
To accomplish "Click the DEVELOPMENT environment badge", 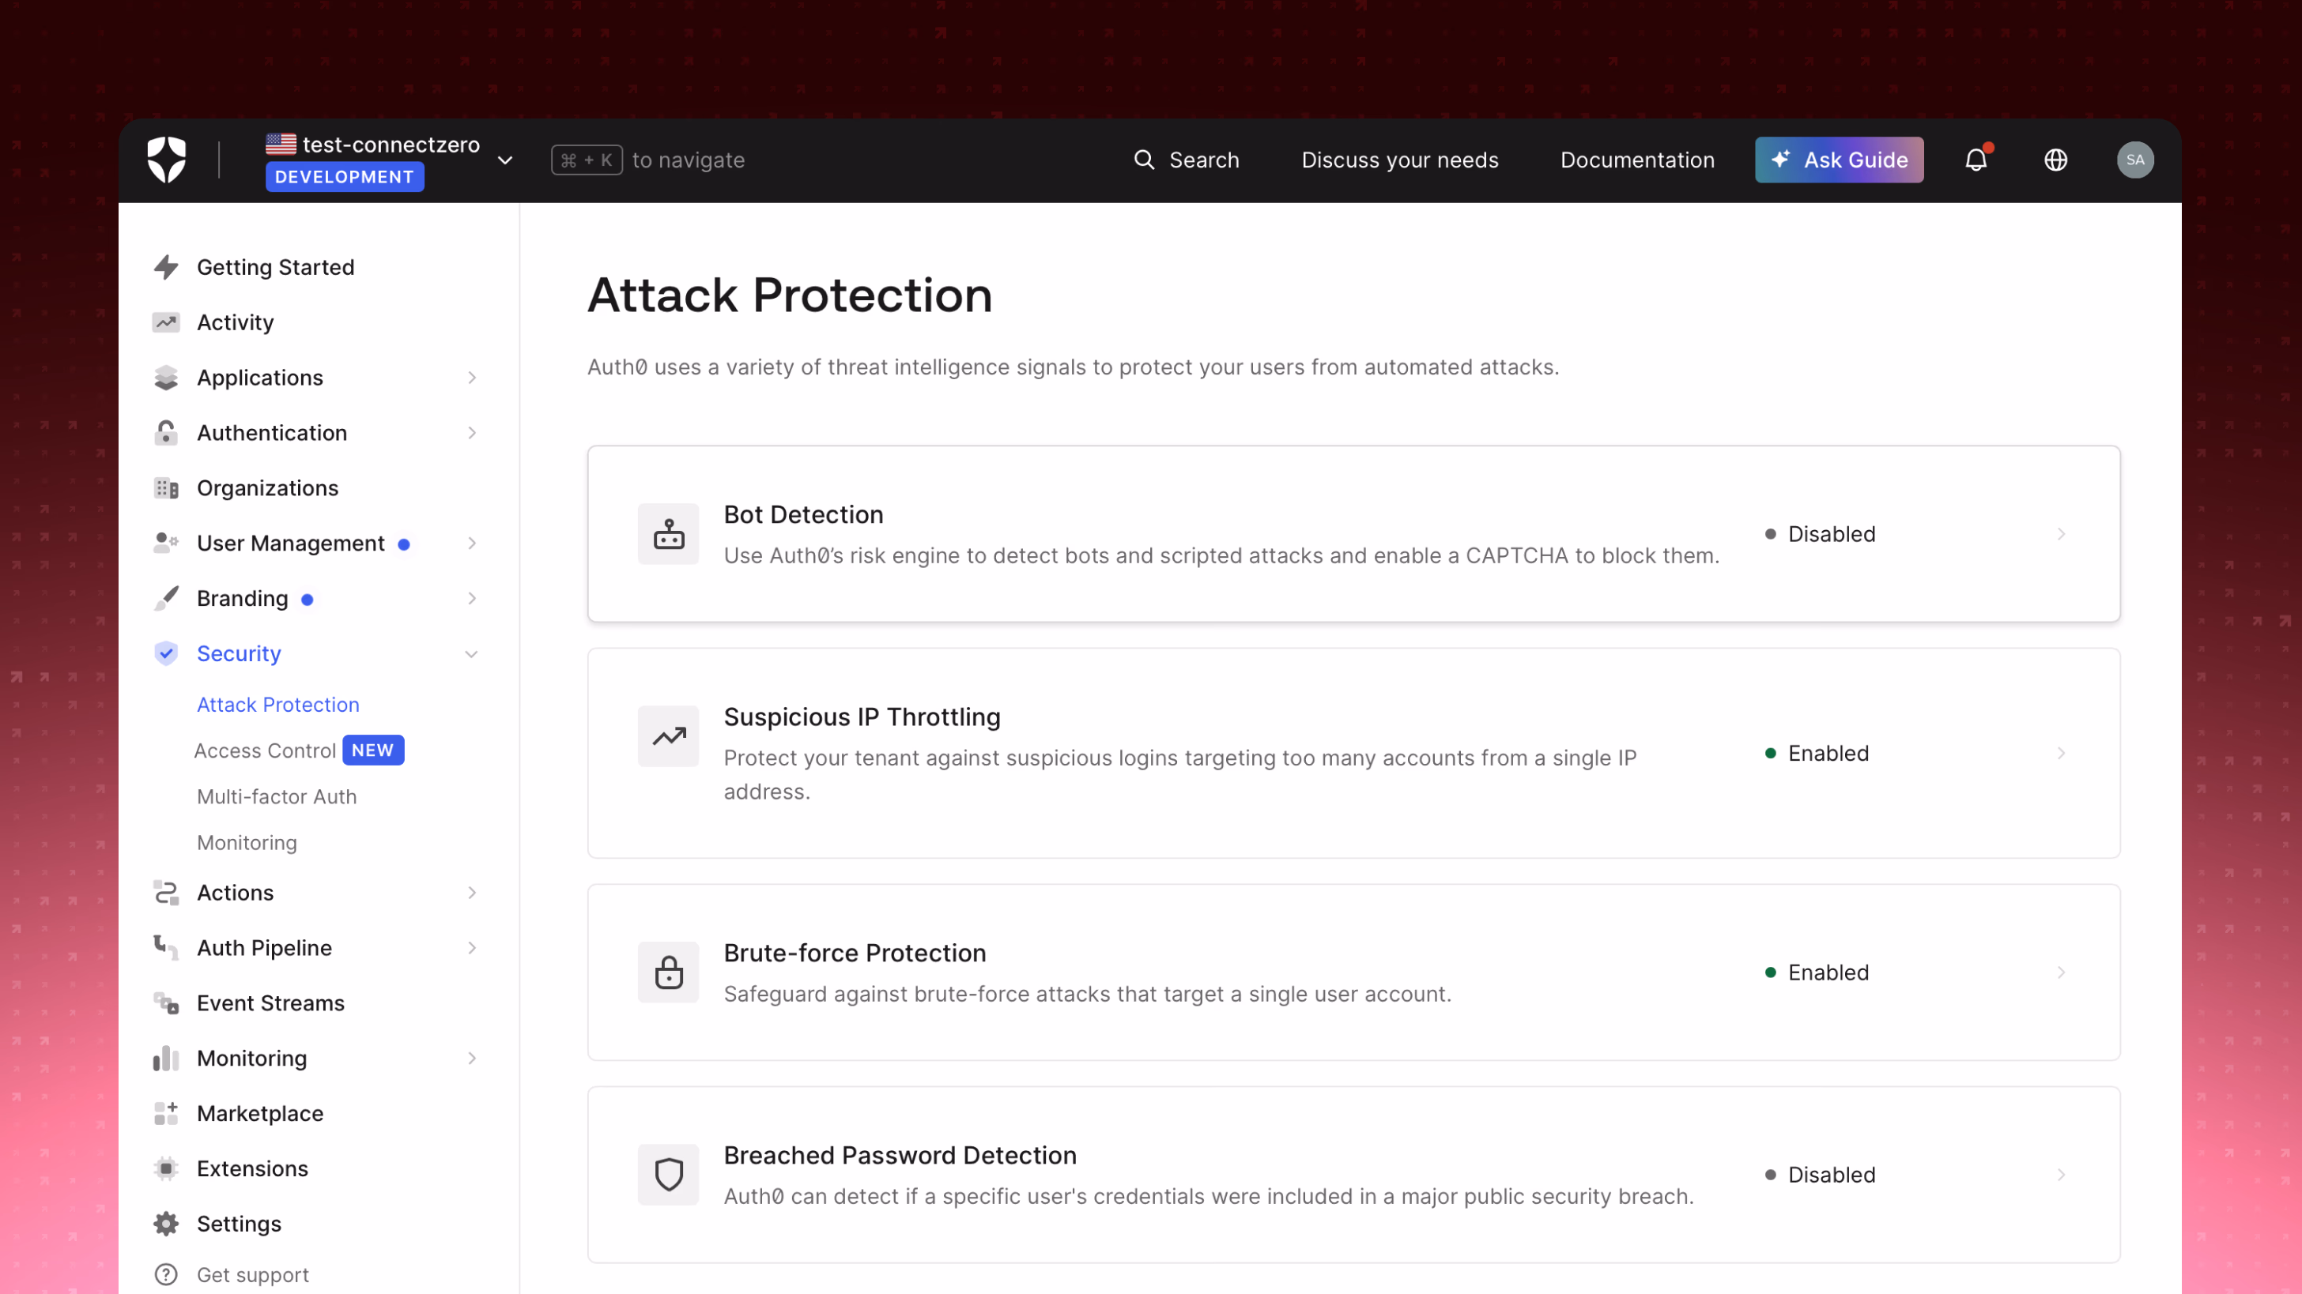I will (x=344, y=177).
